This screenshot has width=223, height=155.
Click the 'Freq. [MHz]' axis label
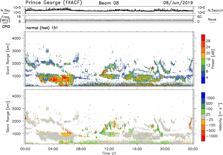point(5,19)
